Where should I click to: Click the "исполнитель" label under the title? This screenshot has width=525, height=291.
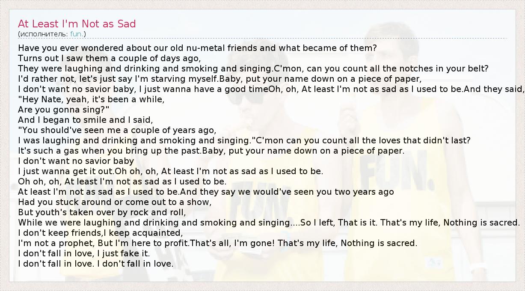coord(44,34)
